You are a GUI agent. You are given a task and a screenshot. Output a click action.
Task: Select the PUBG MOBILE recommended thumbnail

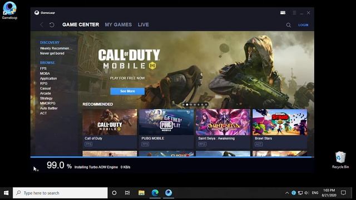(x=166, y=122)
